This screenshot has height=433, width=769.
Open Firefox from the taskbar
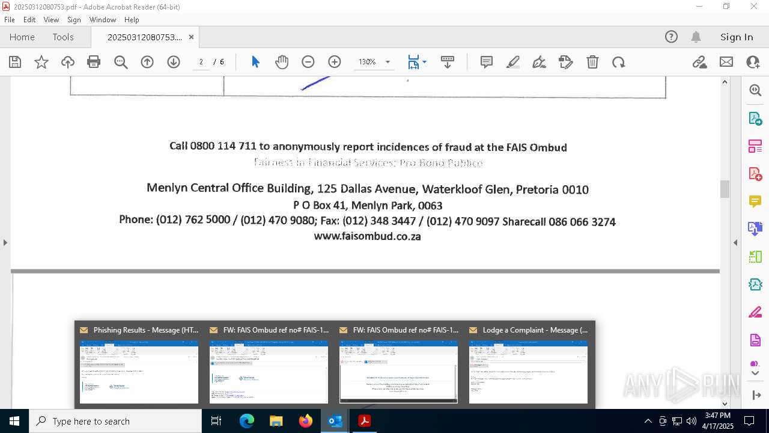click(x=306, y=421)
